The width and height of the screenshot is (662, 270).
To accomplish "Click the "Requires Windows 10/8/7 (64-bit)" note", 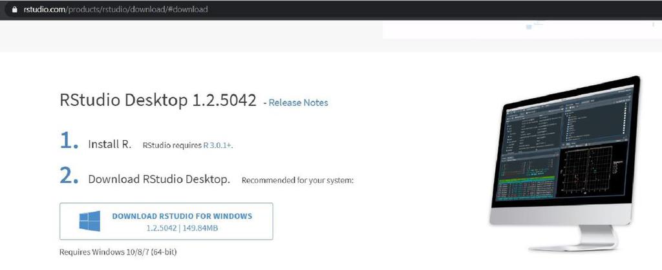I will [118, 252].
